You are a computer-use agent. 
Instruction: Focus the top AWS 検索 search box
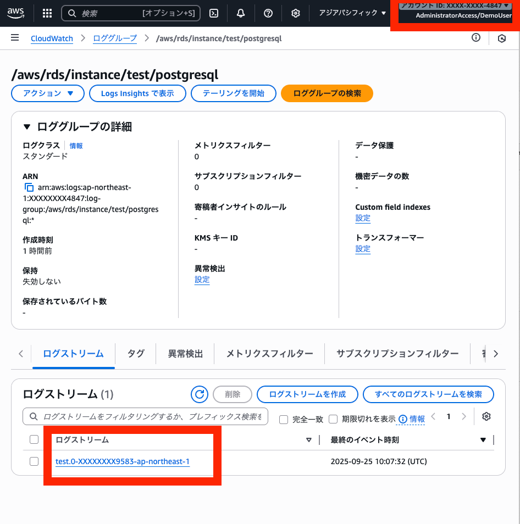point(131,13)
